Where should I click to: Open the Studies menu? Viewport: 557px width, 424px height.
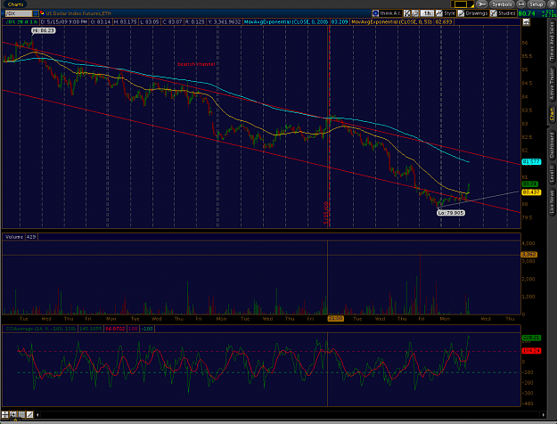(x=503, y=13)
